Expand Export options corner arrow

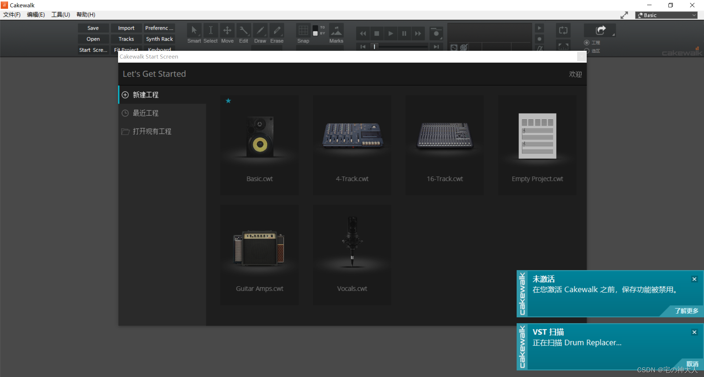click(613, 35)
